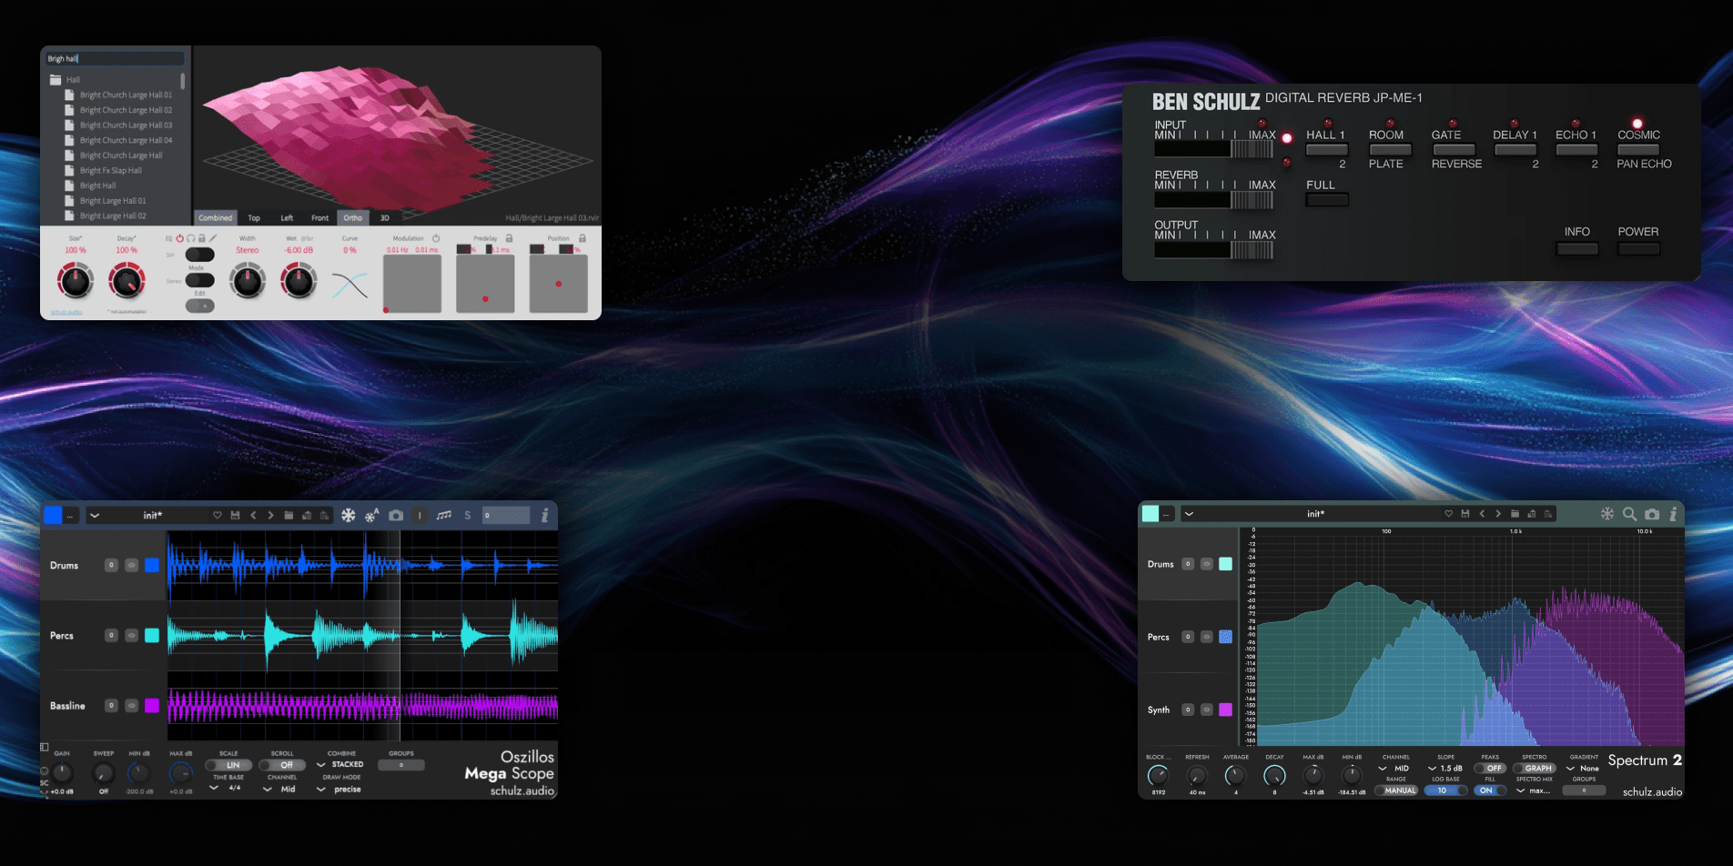This screenshot has height=866, width=1733.
Task: Open the magnifier zoom icon in Spectrum 2
Action: tap(1629, 514)
